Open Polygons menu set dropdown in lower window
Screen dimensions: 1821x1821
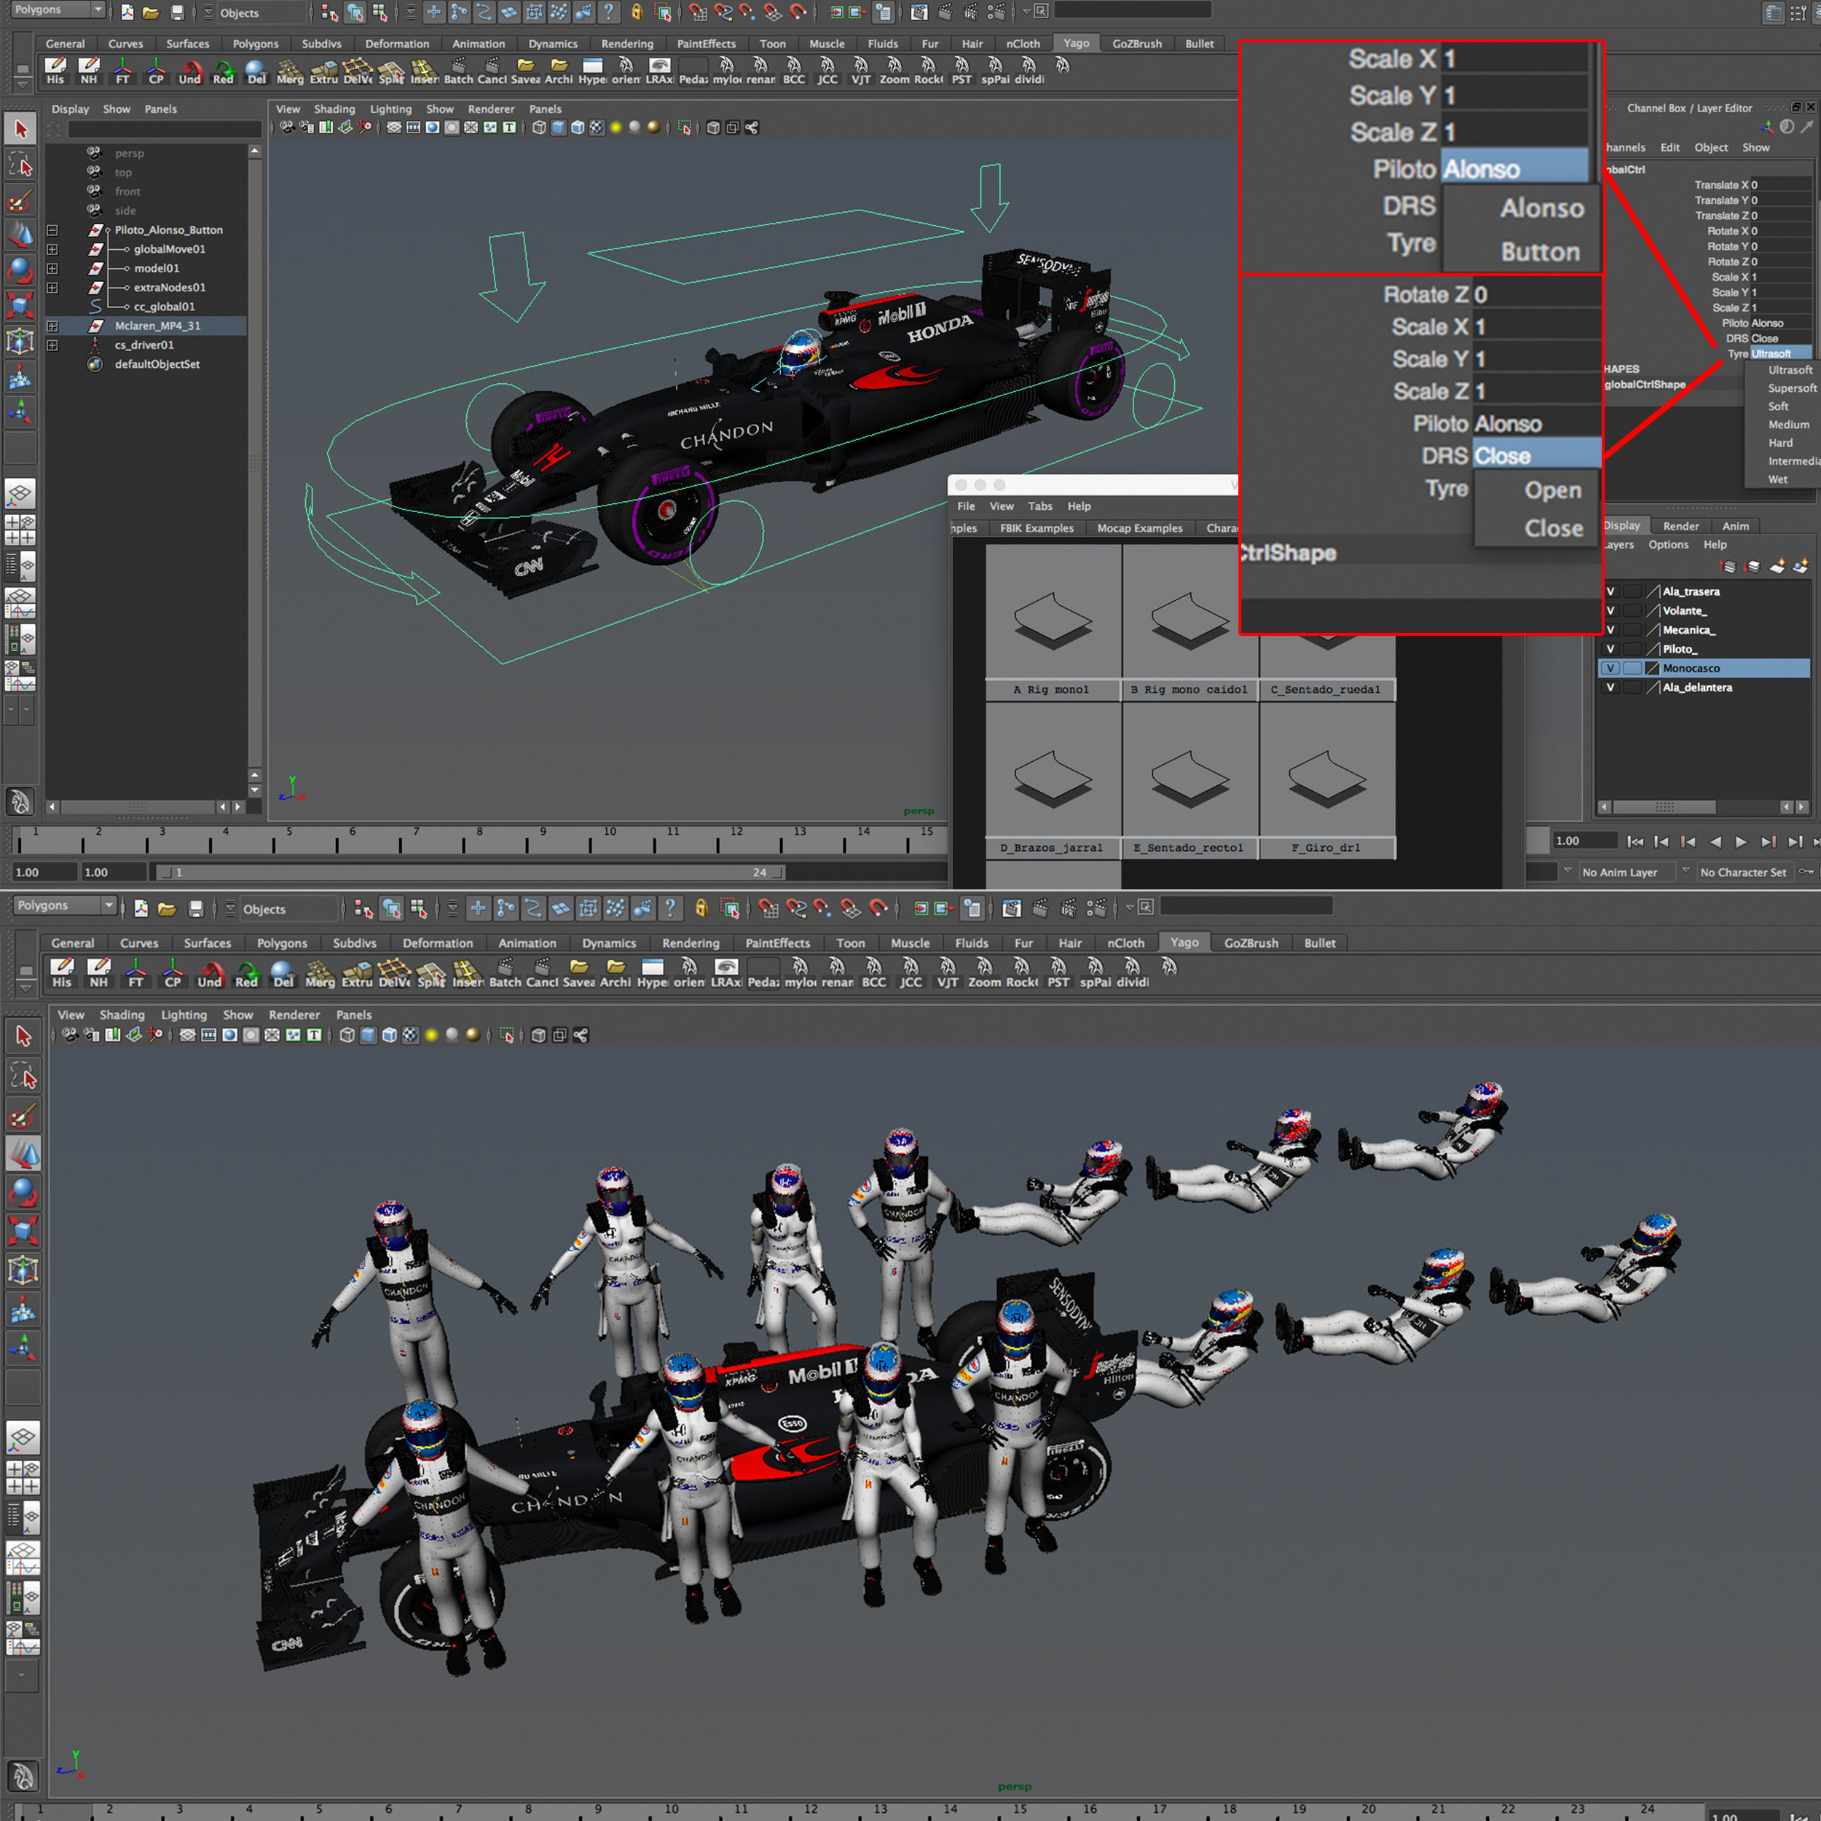[64, 905]
